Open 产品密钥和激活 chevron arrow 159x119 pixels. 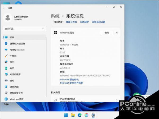pos(117,100)
